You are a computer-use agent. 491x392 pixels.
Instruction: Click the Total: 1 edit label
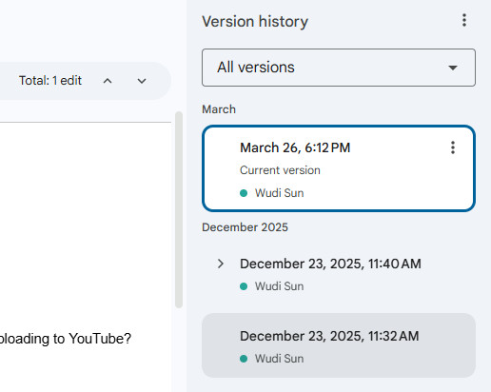pos(50,81)
